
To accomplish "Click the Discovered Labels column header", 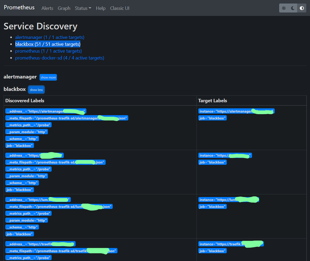I will coord(25,101).
